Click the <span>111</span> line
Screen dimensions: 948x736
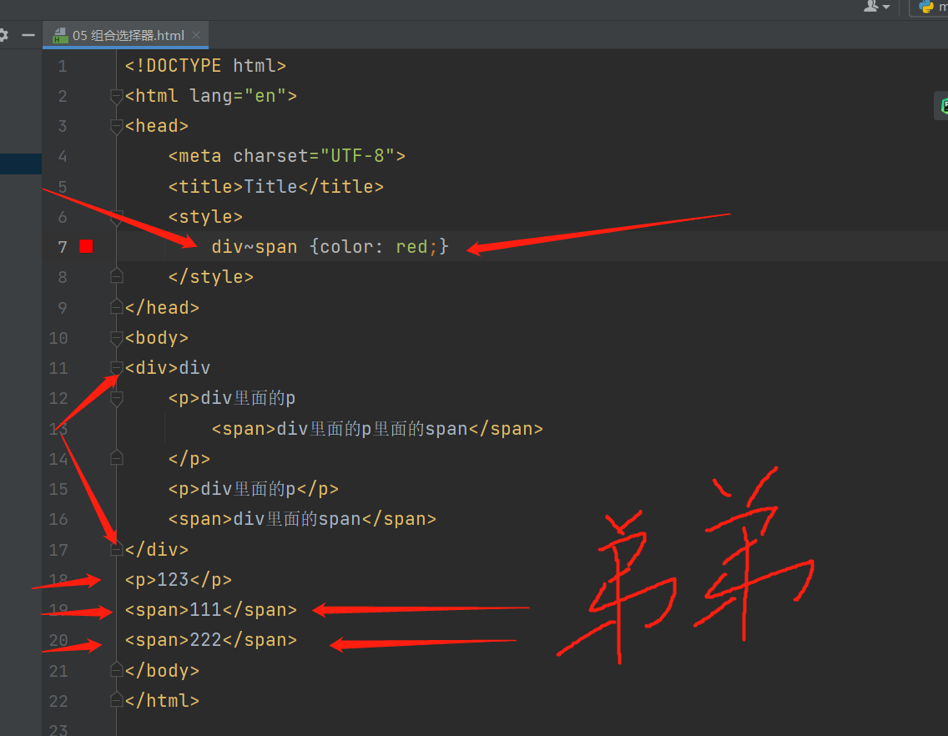(211, 610)
